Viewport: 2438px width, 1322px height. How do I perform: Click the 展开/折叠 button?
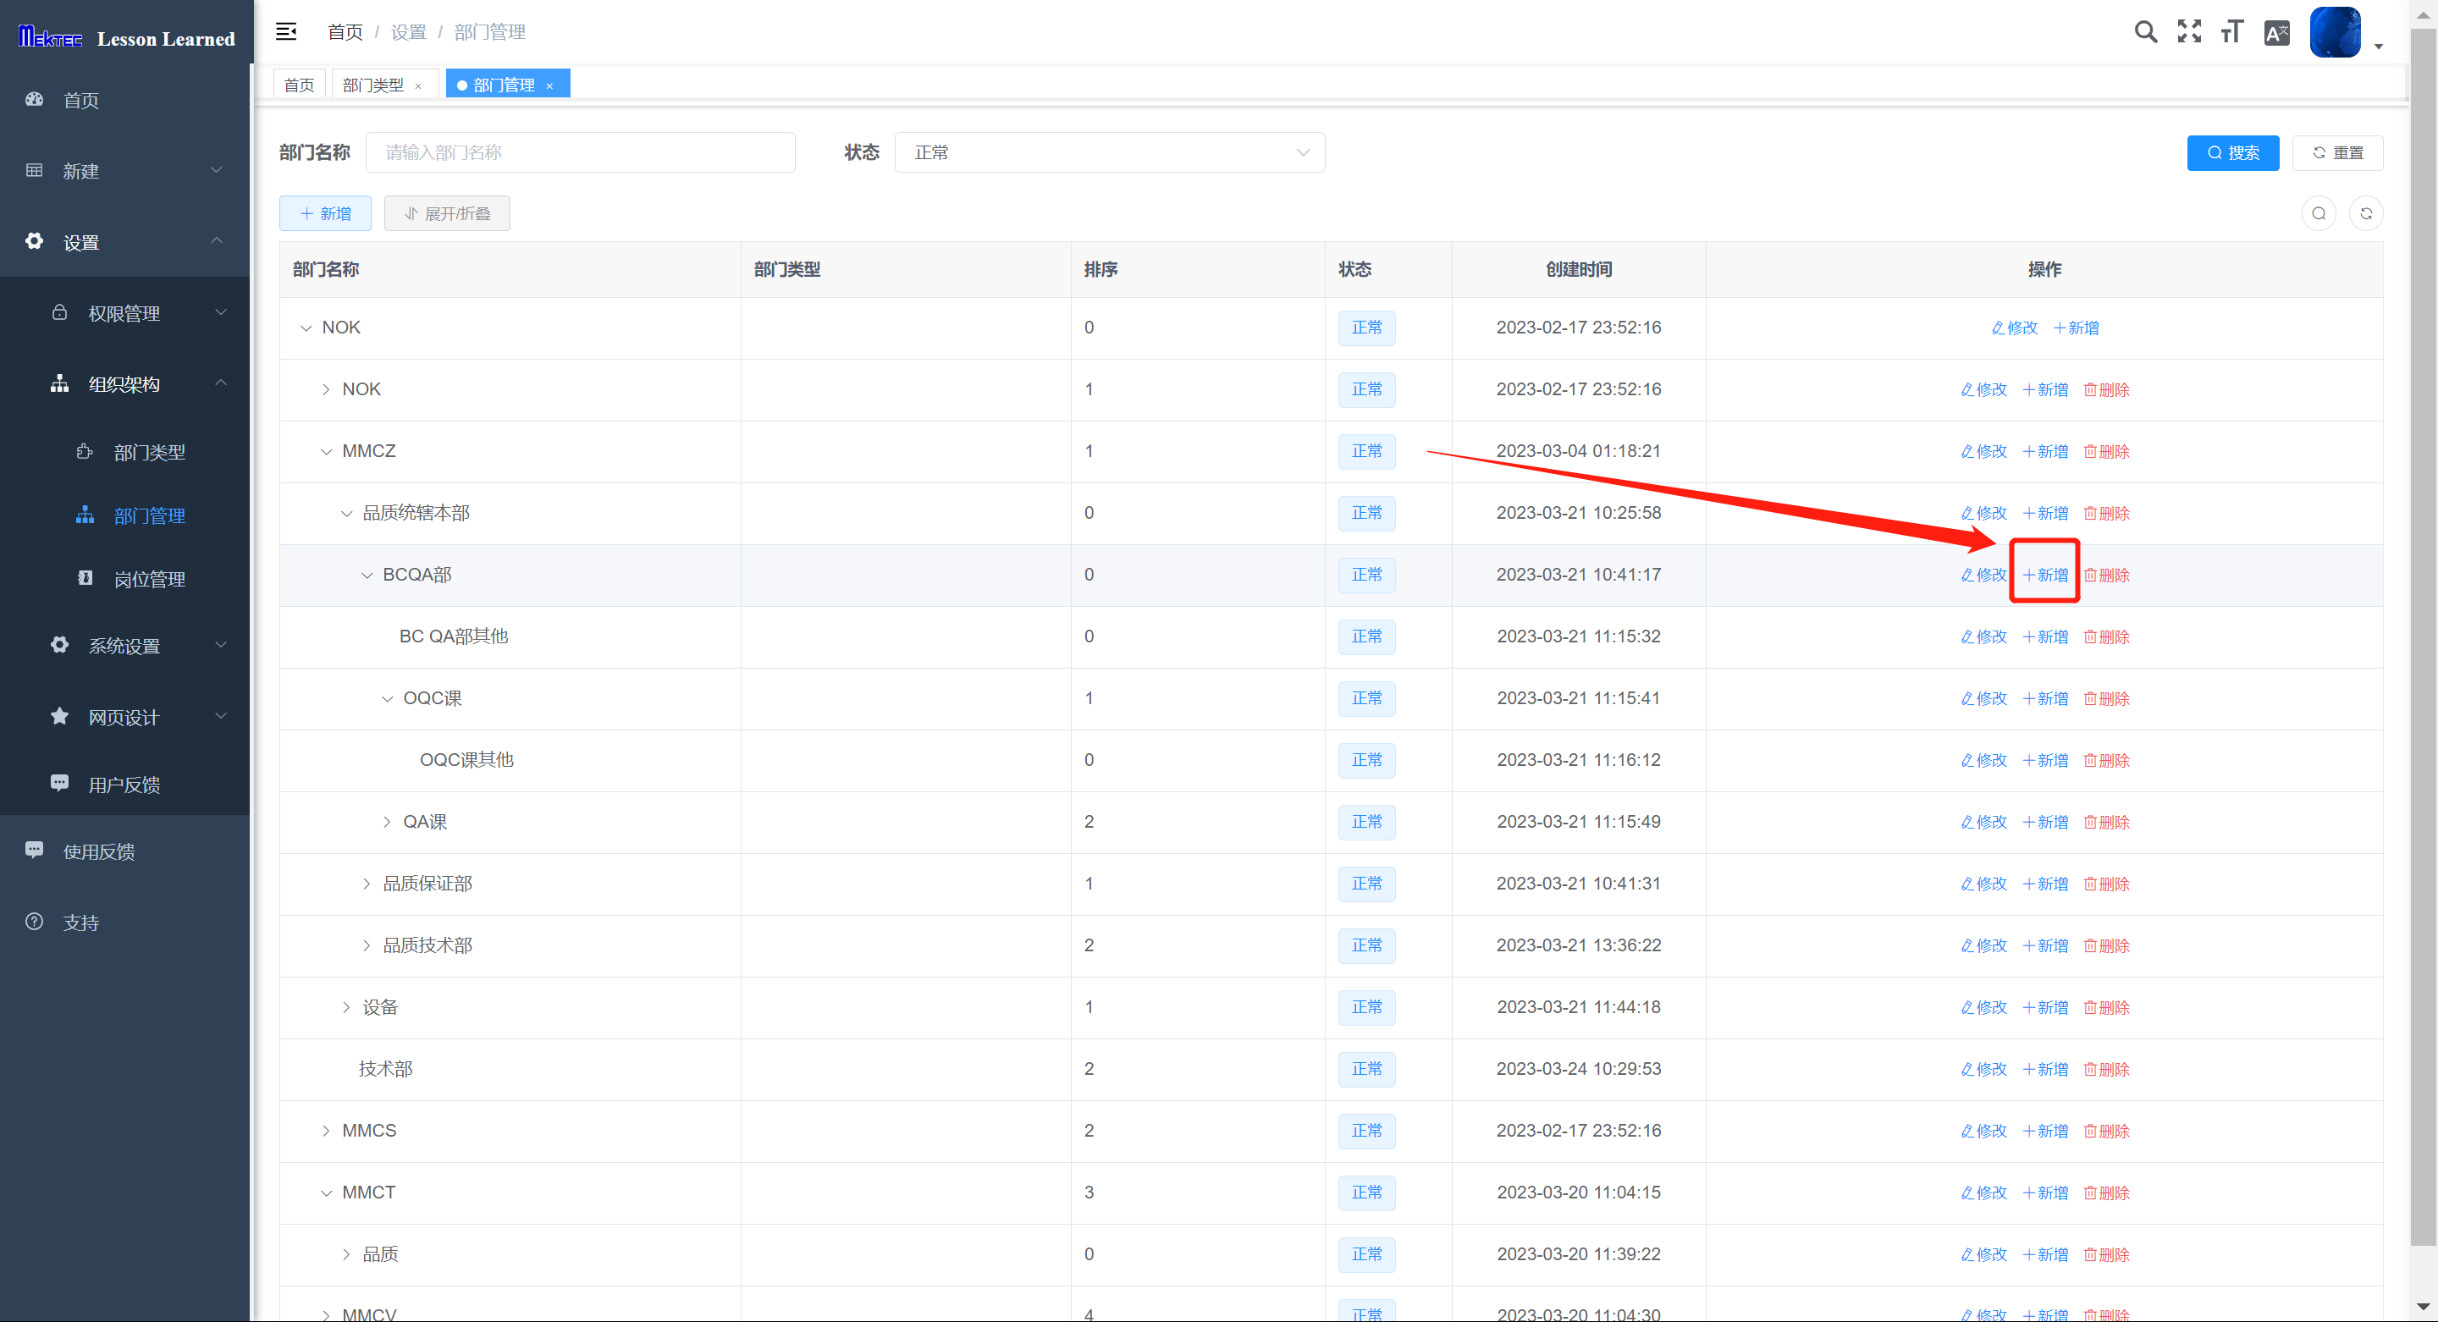pos(447,213)
